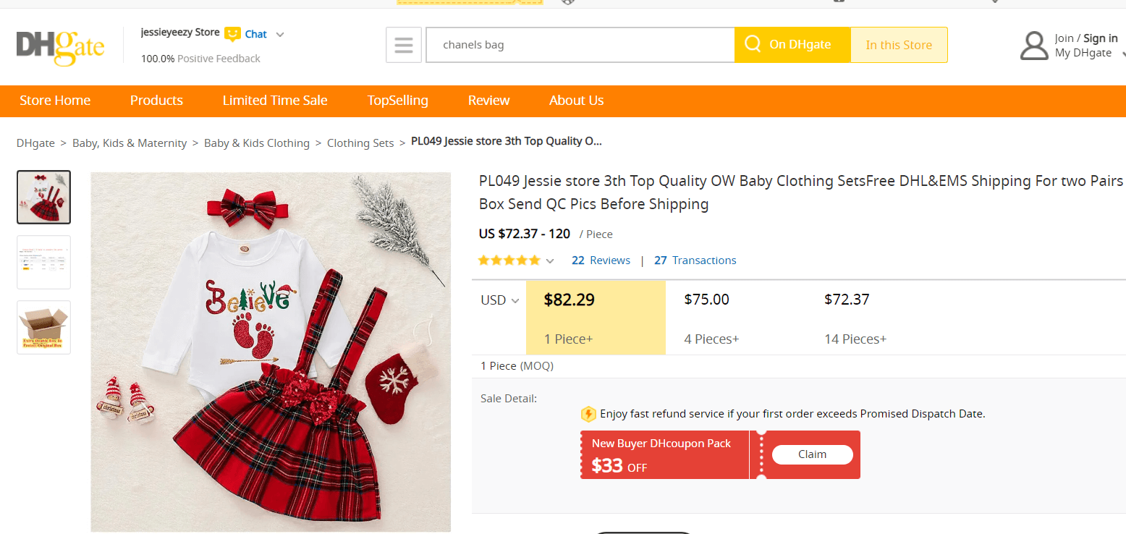This screenshot has width=1126, height=534.
Task: Select the size chart thumbnail
Action: tap(44, 262)
